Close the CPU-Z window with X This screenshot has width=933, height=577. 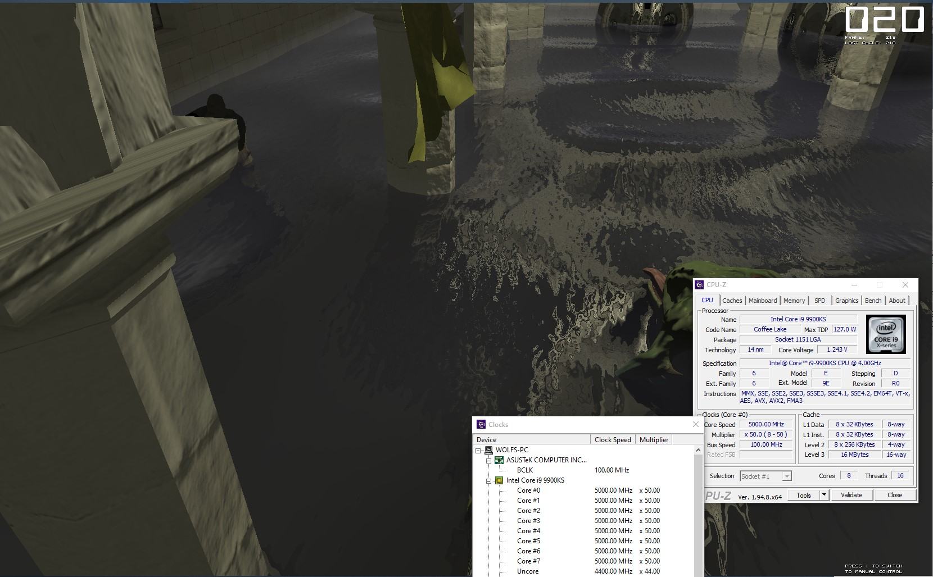click(905, 285)
